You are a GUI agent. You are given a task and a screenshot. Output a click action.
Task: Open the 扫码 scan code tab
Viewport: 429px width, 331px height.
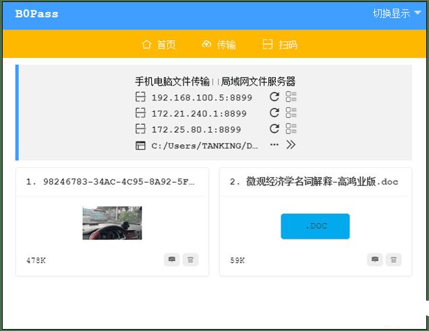[280, 44]
